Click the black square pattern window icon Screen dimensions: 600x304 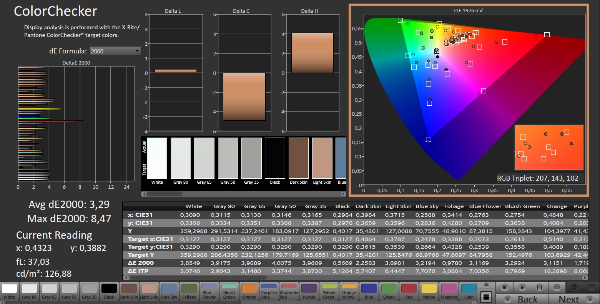click(x=486, y=296)
